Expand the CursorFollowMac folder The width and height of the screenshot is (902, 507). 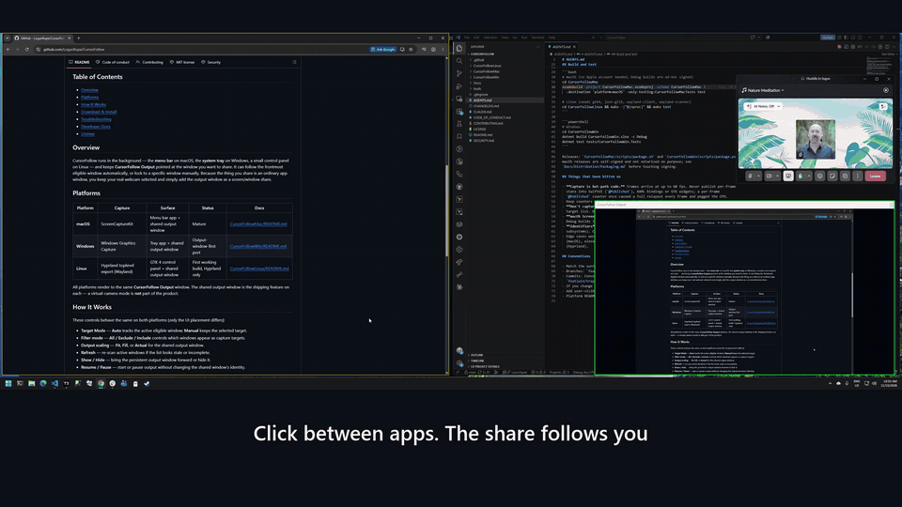pos(486,71)
